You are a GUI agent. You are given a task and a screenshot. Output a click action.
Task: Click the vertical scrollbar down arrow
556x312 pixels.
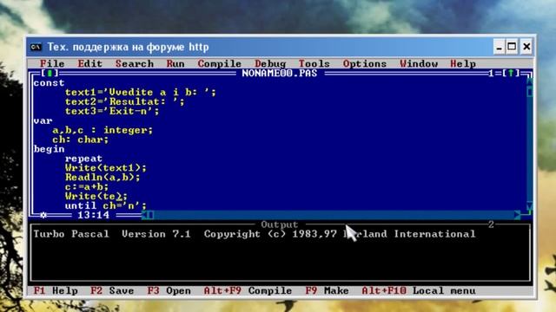[529, 206]
